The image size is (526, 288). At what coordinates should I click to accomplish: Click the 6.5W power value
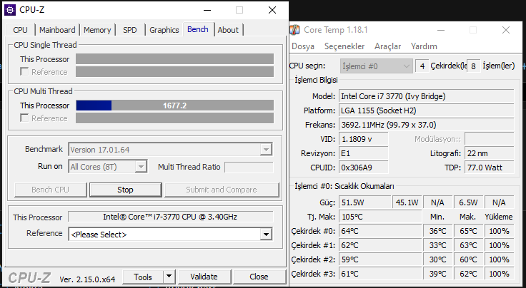[468, 202]
